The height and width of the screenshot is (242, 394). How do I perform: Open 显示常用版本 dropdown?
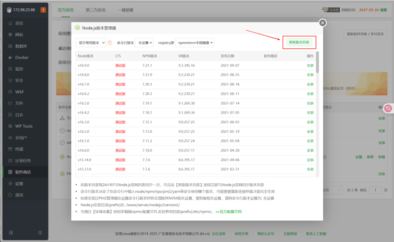click(91, 43)
